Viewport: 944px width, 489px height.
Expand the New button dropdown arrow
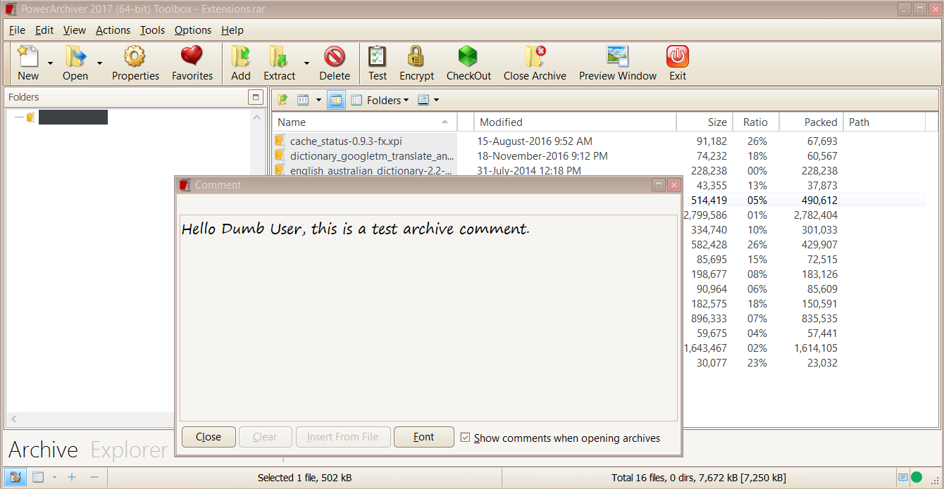point(50,63)
